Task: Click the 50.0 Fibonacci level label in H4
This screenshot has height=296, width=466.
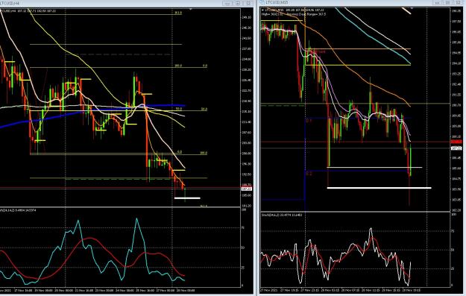Action: (178, 109)
